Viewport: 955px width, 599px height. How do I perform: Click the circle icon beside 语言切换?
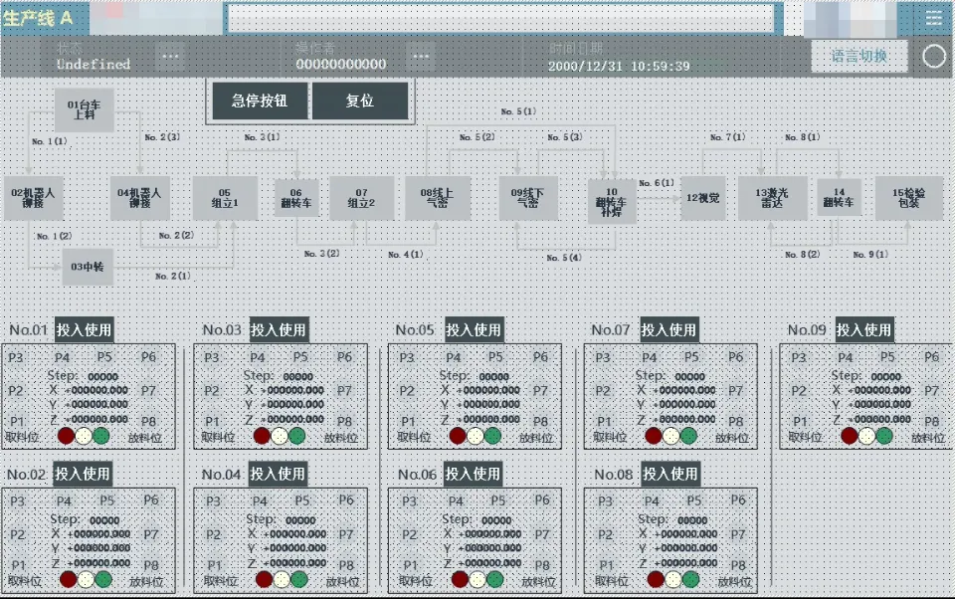(x=934, y=56)
